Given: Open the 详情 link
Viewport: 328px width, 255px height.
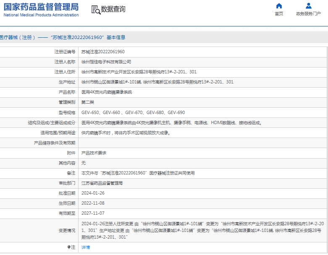Looking at the screenshot, I should tap(86, 247).
